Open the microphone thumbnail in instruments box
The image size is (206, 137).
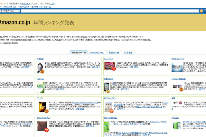pyautogui.click(x=177, y=103)
